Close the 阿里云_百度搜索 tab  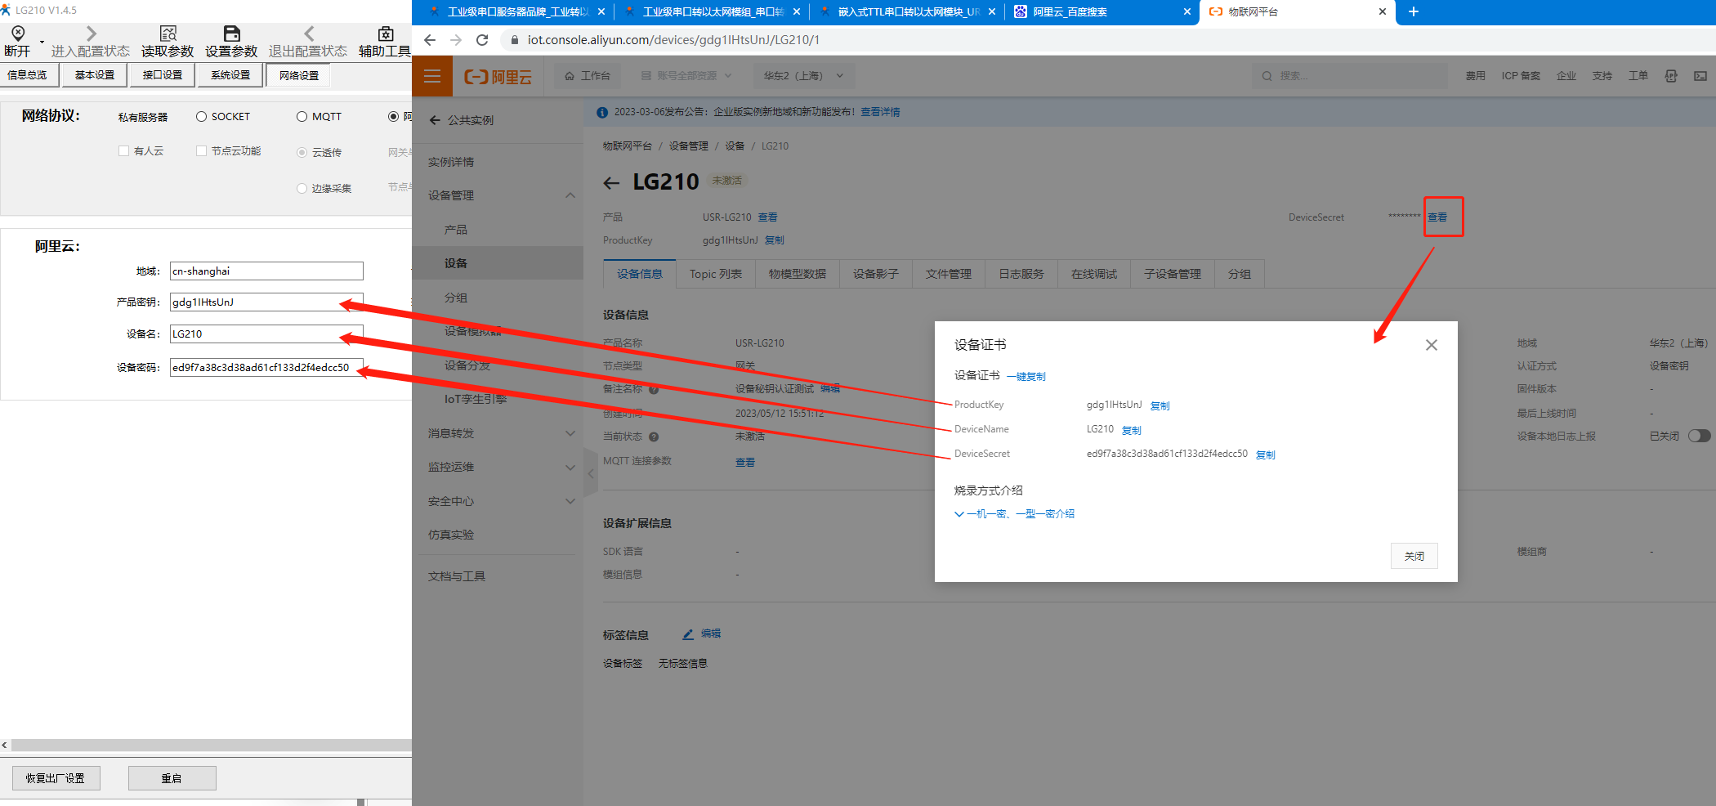point(1187,11)
